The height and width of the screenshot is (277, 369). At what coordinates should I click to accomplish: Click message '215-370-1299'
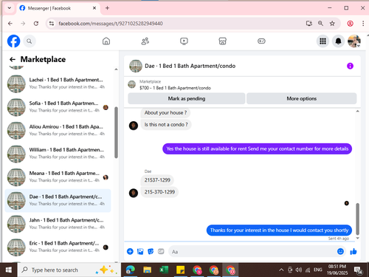[159, 192]
